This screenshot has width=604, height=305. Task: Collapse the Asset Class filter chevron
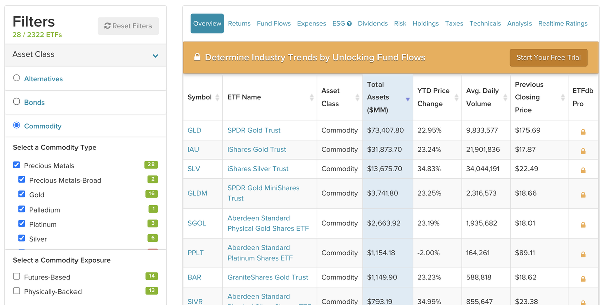point(155,56)
